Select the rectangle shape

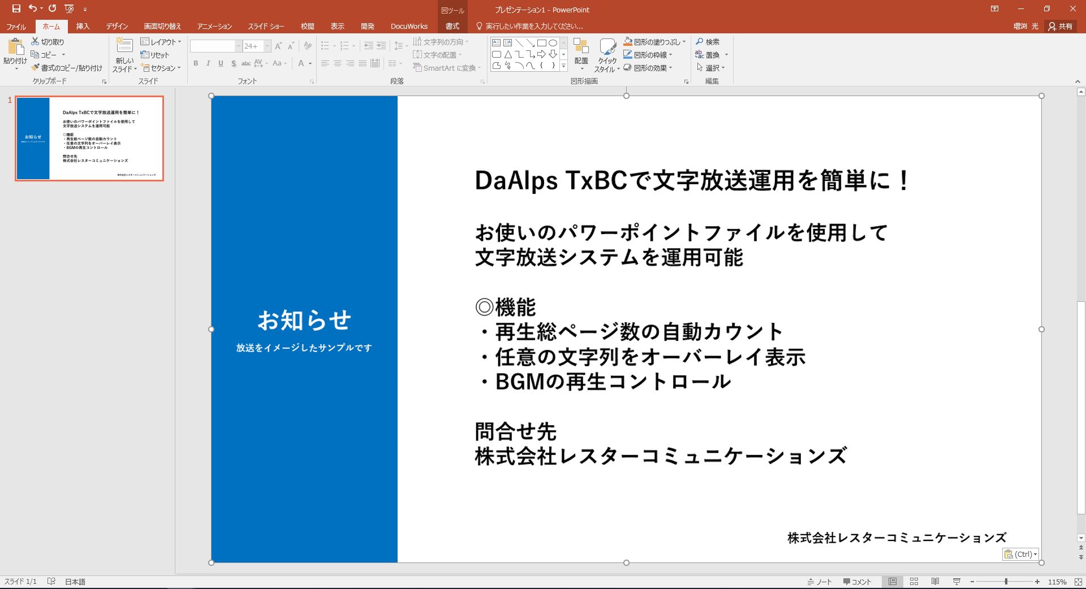[x=541, y=43]
